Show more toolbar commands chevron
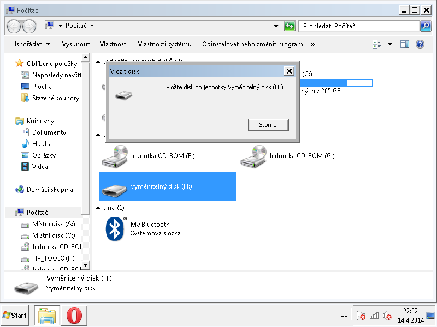Image resolution: width=437 pixels, height=327 pixels. [312, 44]
